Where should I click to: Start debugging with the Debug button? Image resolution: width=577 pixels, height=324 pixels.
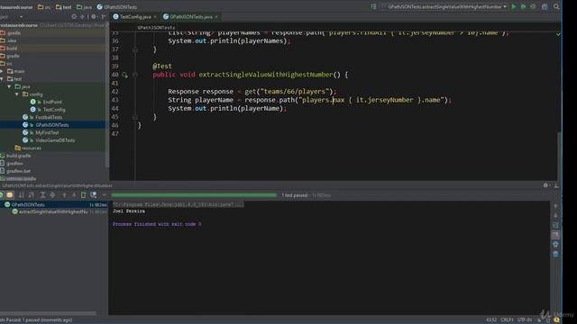(x=523, y=6)
